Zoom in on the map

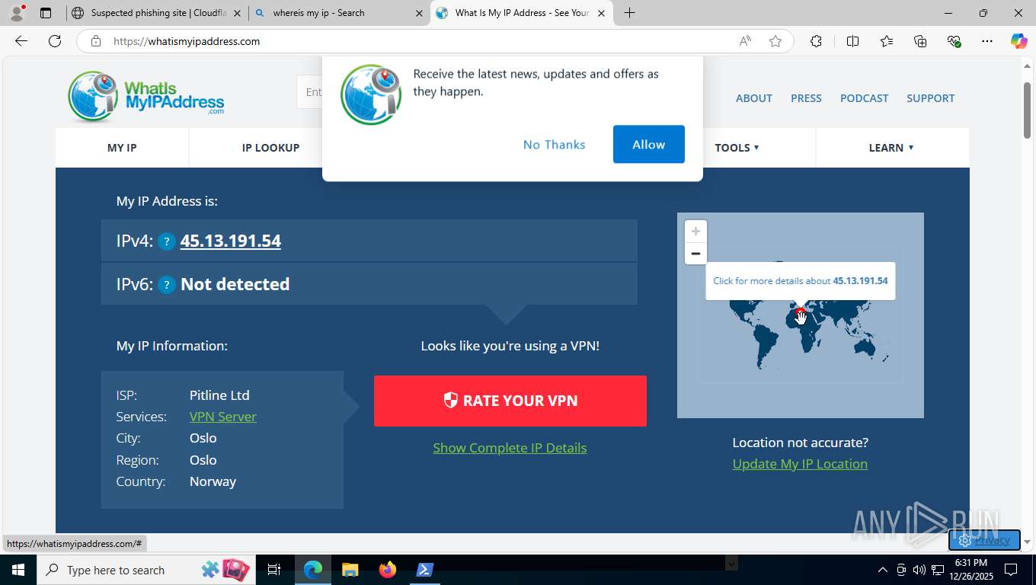pos(695,232)
